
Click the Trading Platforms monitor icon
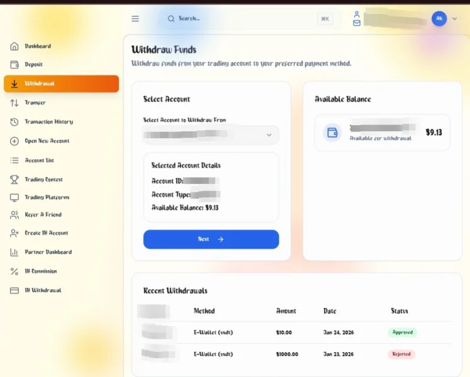(14, 197)
